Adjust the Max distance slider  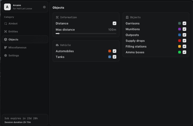(x=86, y=33)
